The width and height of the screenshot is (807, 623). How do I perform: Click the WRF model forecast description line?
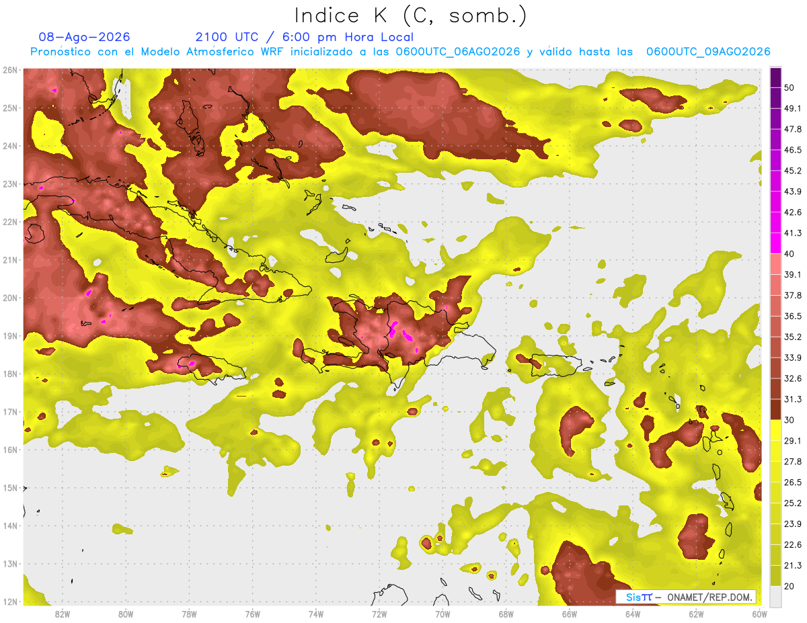pos(399,52)
